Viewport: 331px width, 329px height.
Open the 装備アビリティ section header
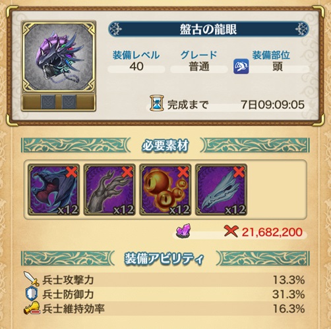(165, 259)
